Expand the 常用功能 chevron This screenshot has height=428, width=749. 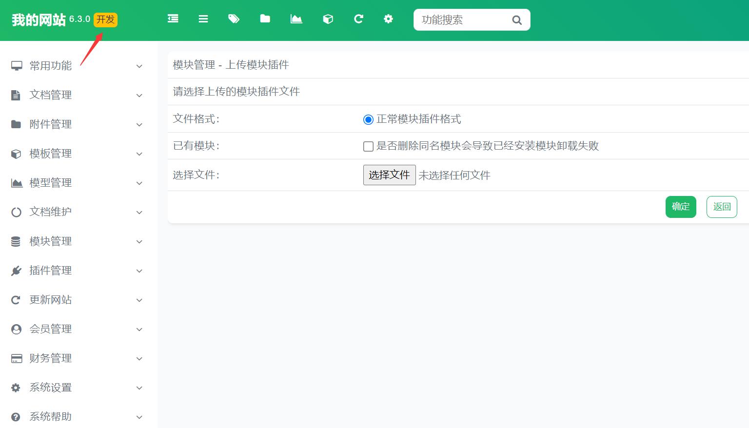(x=139, y=66)
